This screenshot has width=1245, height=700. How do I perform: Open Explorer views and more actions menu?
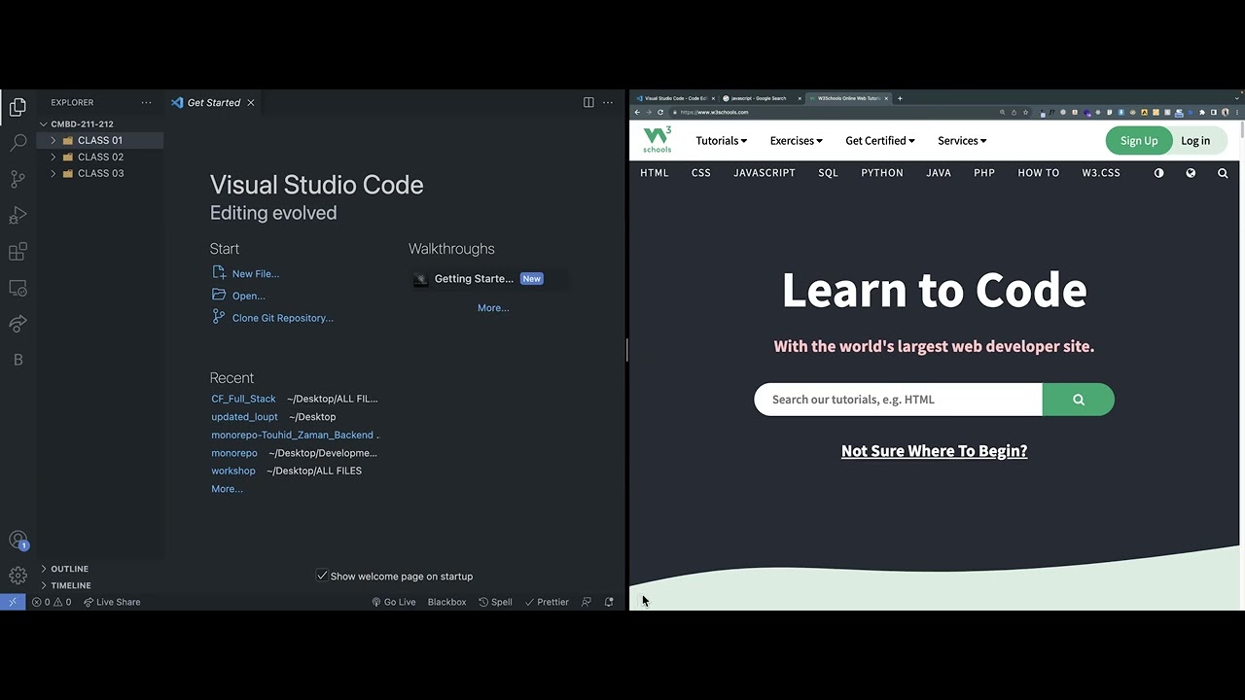point(146,102)
